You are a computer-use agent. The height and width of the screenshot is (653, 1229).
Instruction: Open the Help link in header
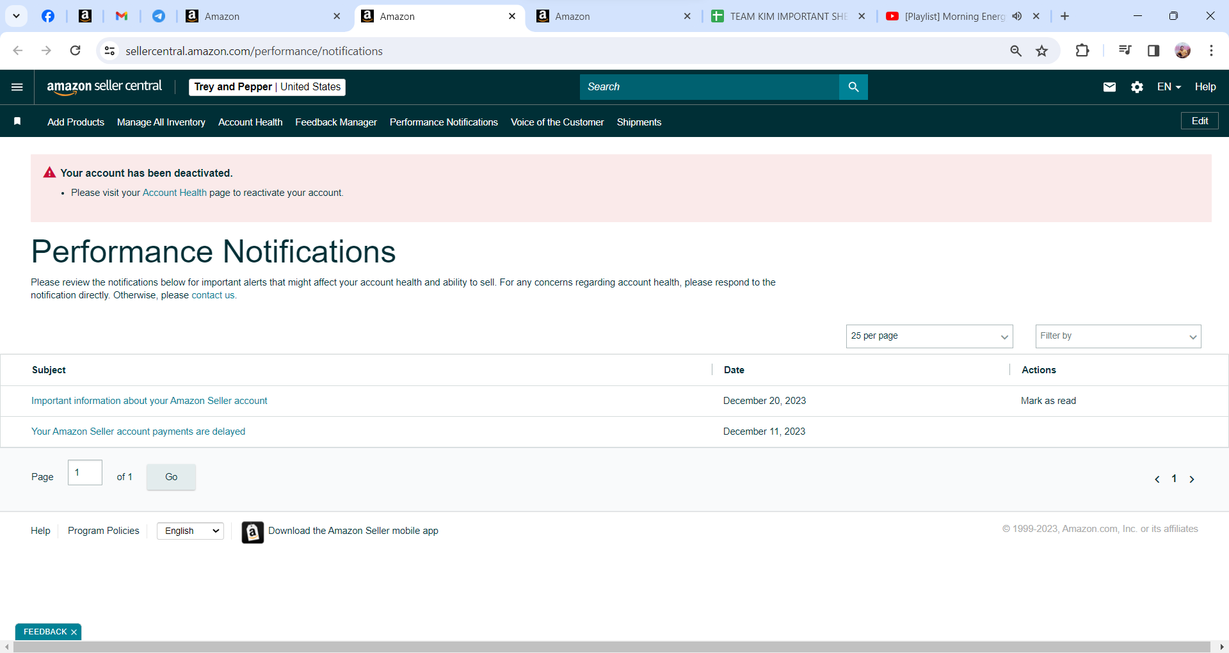(1205, 87)
